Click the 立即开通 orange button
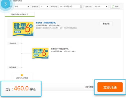This screenshot has width=126, height=98. (110, 87)
